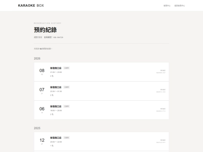Select the 21:00 ~ 23:00 time text
This screenshot has height=152, width=203.
(56, 72)
